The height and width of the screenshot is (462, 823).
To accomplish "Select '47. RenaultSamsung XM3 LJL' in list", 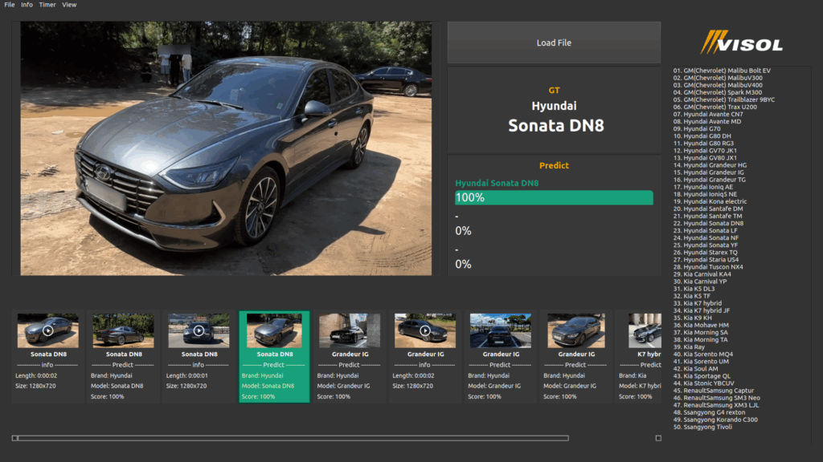I will point(716,405).
